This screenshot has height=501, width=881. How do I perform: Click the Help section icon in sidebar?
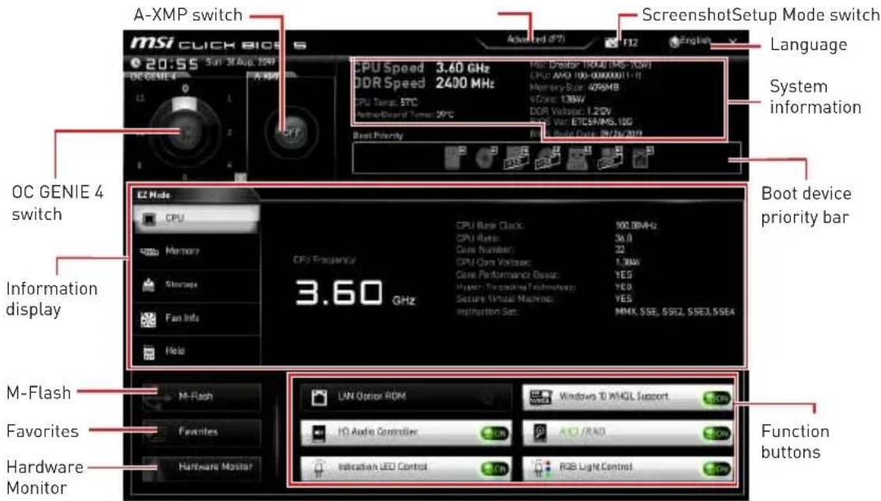[x=149, y=352]
